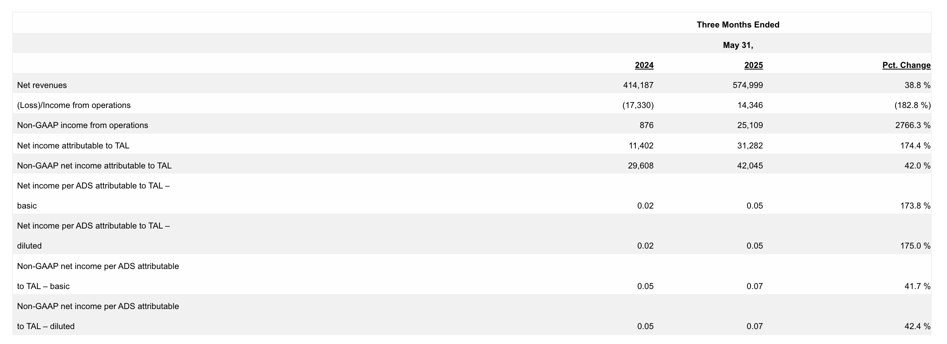The width and height of the screenshot is (947, 344).
Task: Select the Pct. Change column header
Action: coord(906,65)
